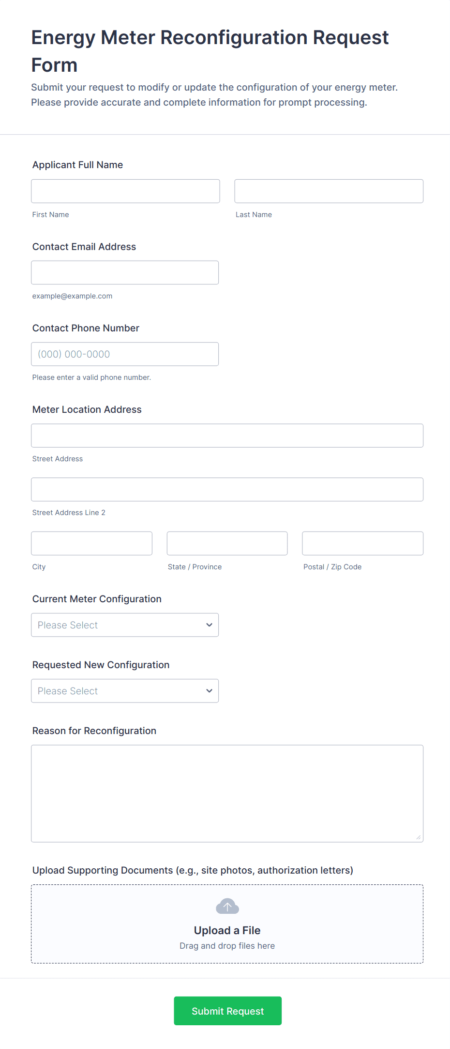The image size is (450, 1049).
Task: Click the drag and drop files area
Action: tap(227, 946)
